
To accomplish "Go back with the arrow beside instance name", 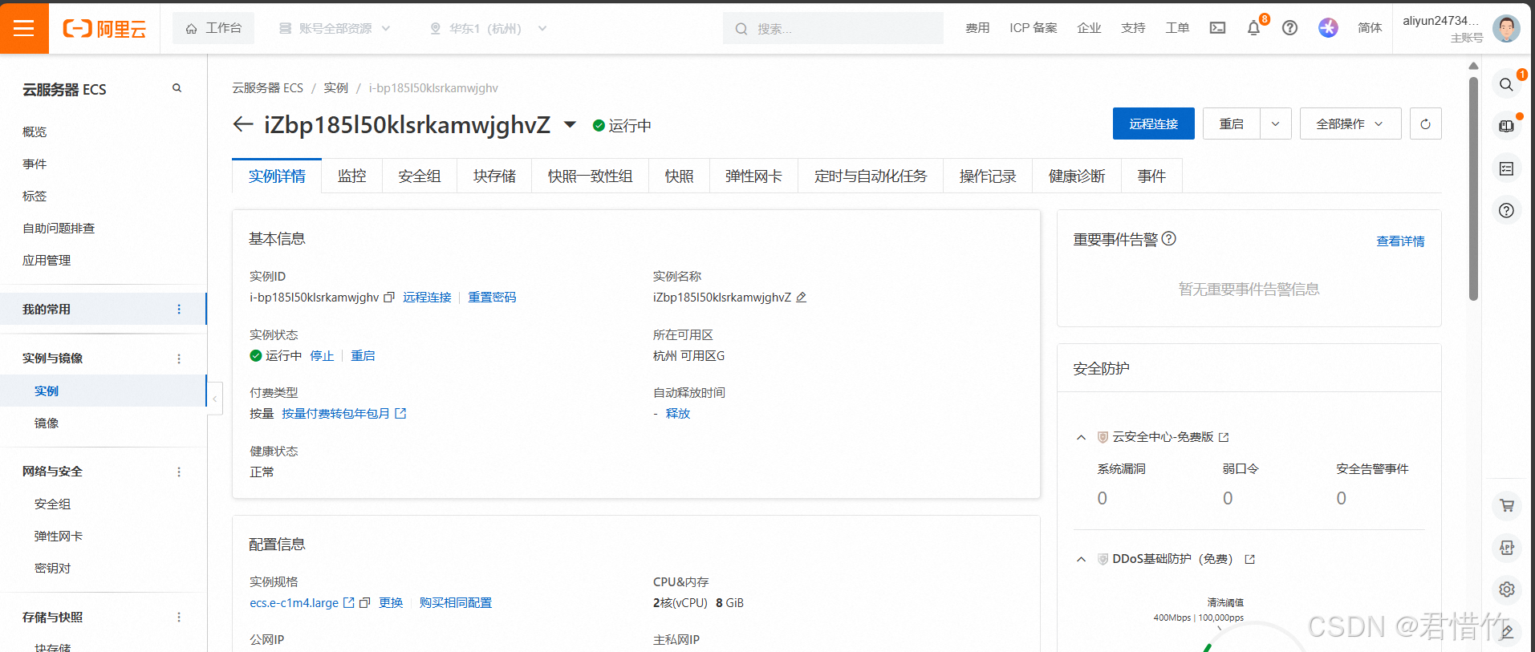I will coord(242,124).
